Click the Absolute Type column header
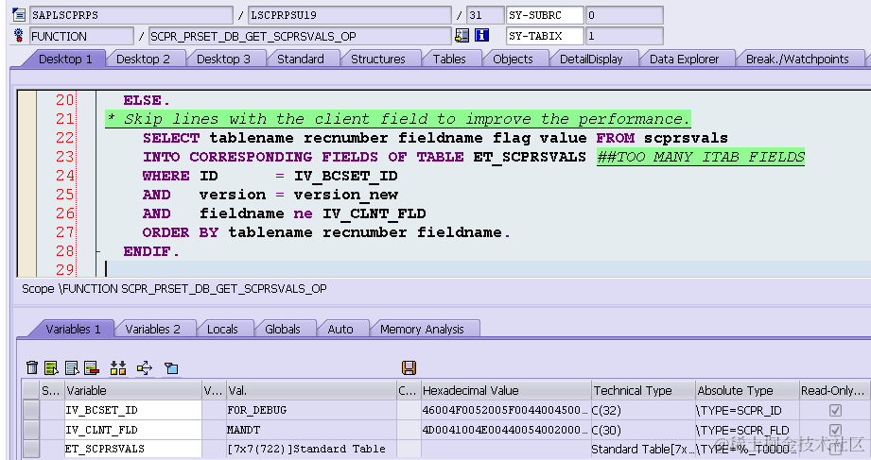Image resolution: width=871 pixels, height=460 pixels. pos(746,390)
